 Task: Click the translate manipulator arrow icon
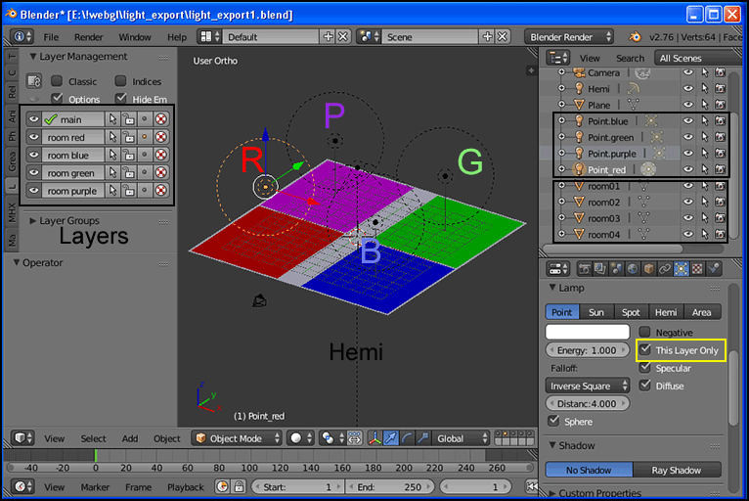pyautogui.click(x=391, y=438)
